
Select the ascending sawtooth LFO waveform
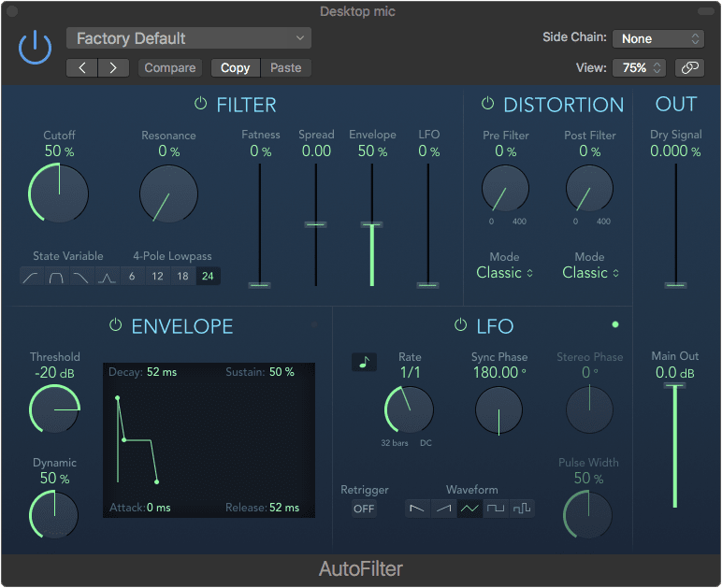pyautogui.click(x=443, y=509)
